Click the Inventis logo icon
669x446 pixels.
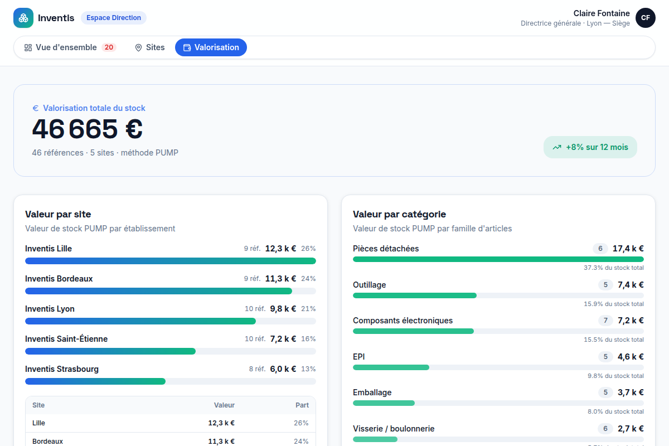coord(23,18)
